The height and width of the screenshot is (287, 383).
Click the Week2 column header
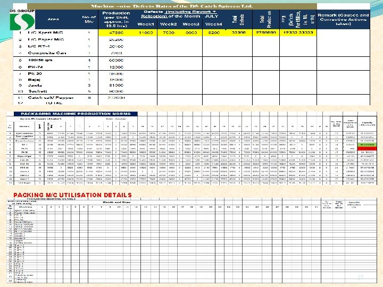[168, 24]
